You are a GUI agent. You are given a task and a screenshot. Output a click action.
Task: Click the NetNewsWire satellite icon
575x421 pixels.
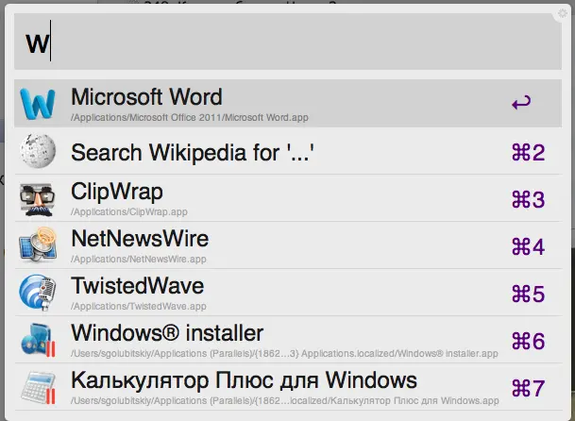[39, 245]
